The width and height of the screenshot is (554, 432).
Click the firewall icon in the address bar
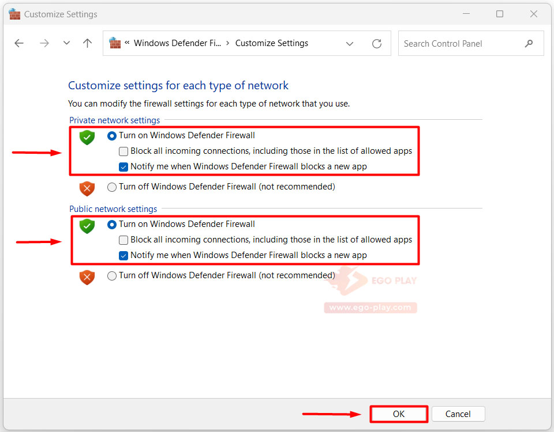tap(115, 43)
